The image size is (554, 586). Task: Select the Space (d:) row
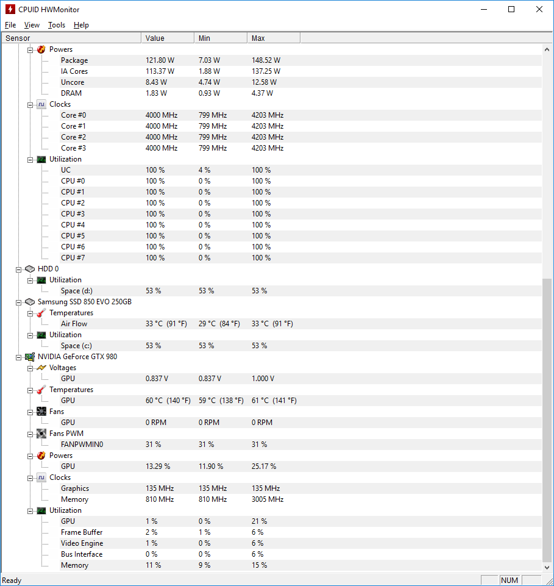[300, 291]
